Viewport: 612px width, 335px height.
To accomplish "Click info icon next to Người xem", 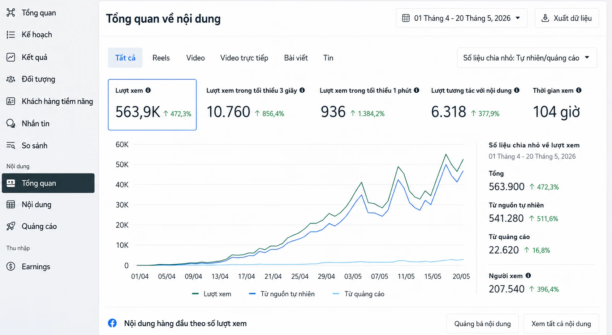I will (528, 276).
